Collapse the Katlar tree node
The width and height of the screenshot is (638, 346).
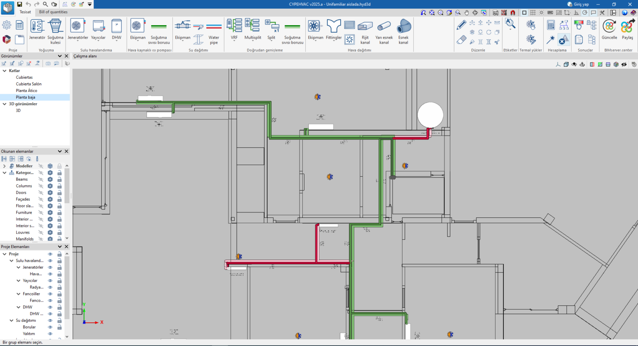point(5,71)
